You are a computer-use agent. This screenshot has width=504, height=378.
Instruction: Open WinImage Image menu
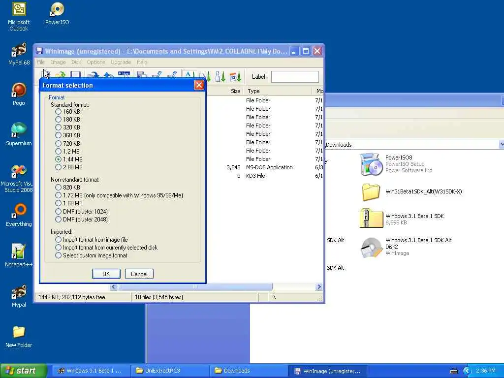[58, 62]
